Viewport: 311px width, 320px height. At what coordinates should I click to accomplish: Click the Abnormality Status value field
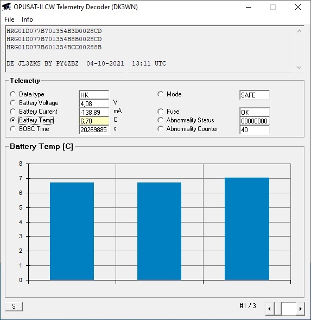click(x=255, y=121)
